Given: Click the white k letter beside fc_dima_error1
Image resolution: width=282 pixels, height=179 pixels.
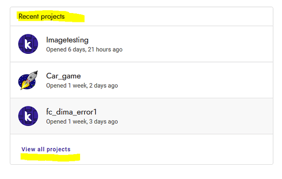Looking at the screenshot, I should 28,116.
